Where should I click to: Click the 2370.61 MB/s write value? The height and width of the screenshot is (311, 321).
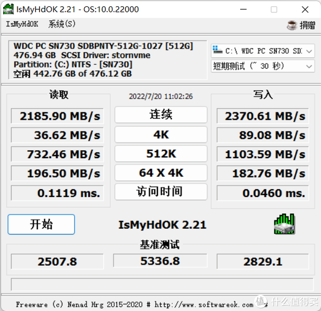click(x=263, y=116)
